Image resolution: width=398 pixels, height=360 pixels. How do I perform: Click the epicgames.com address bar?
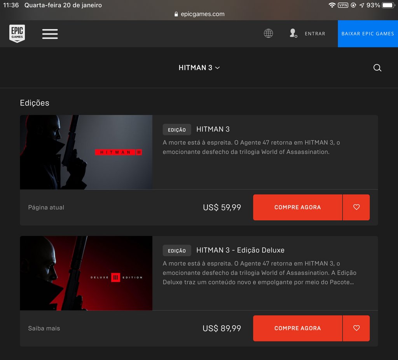pos(199,14)
